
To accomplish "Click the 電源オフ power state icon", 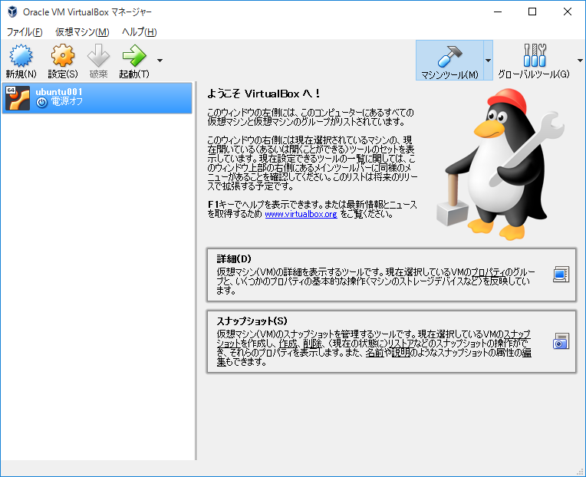I will click(x=42, y=102).
